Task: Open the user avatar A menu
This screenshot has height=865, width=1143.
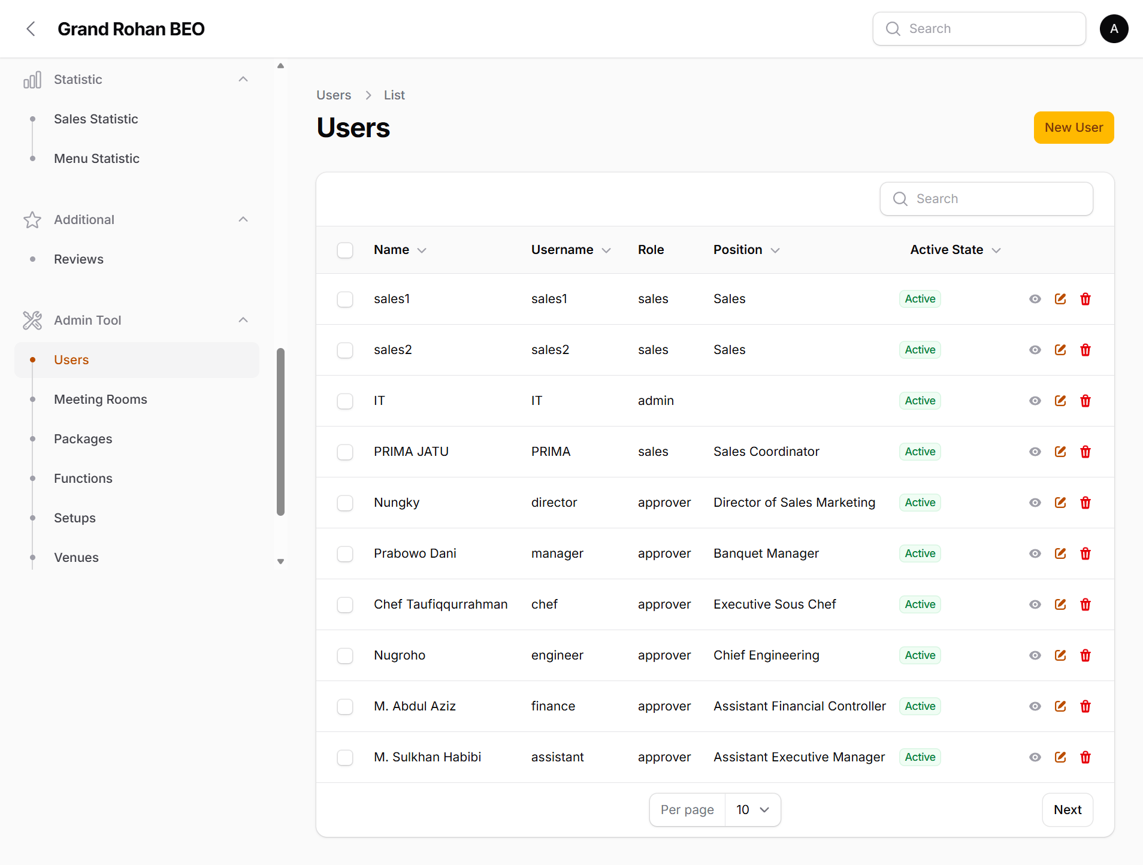Action: pyautogui.click(x=1114, y=29)
